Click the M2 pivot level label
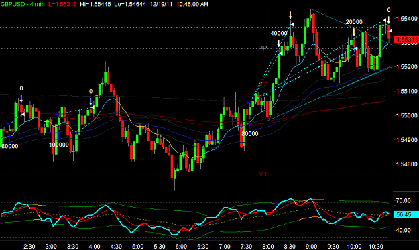The height and width of the screenshot is (250, 419). coord(263,84)
